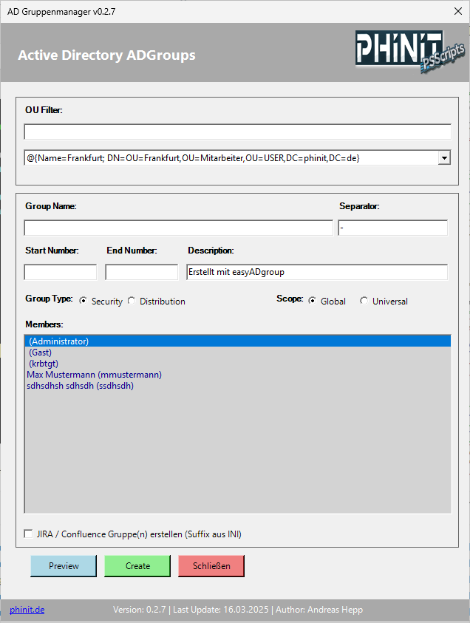
Task: Select the Security group type radio button
Action: (x=84, y=301)
